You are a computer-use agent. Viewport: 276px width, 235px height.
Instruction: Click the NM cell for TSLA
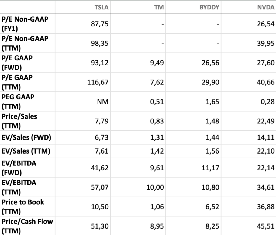tap(103, 102)
